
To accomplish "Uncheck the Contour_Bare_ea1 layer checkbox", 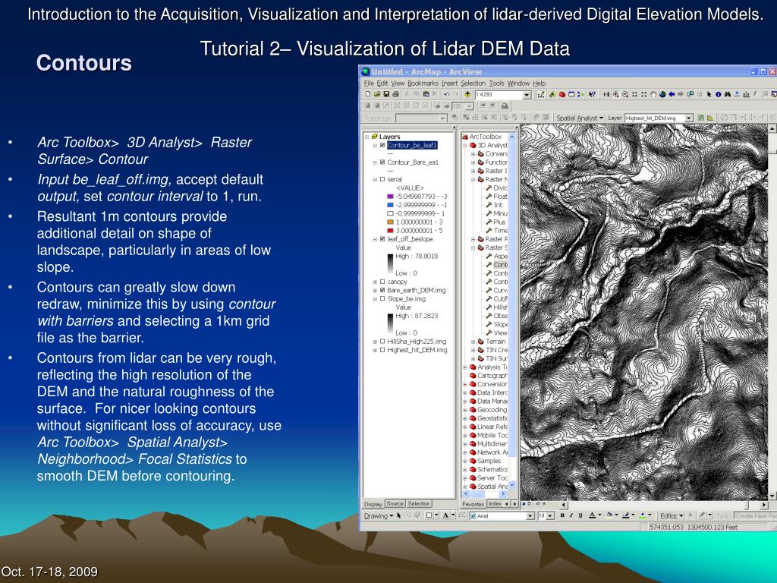I will pyautogui.click(x=382, y=162).
